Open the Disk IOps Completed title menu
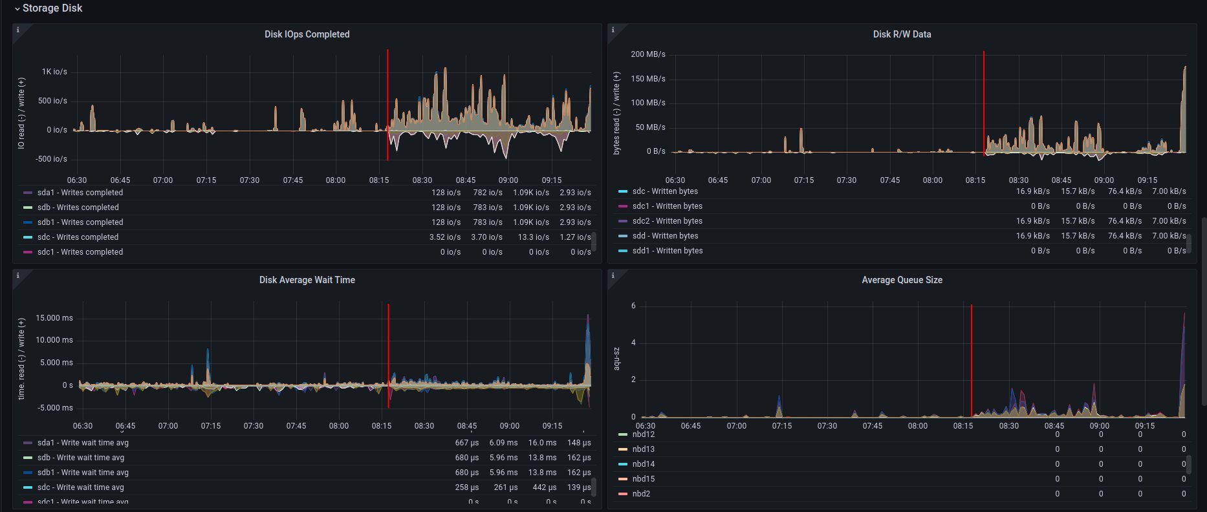The width and height of the screenshot is (1207, 512). click(x=307, y=34)
